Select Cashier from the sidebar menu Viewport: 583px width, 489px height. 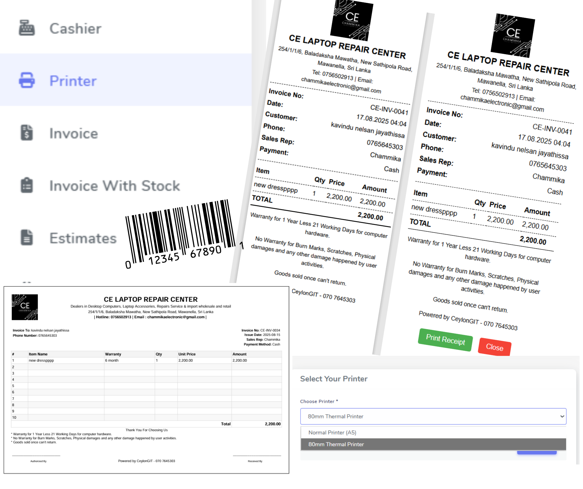click(x=75, y=28)
